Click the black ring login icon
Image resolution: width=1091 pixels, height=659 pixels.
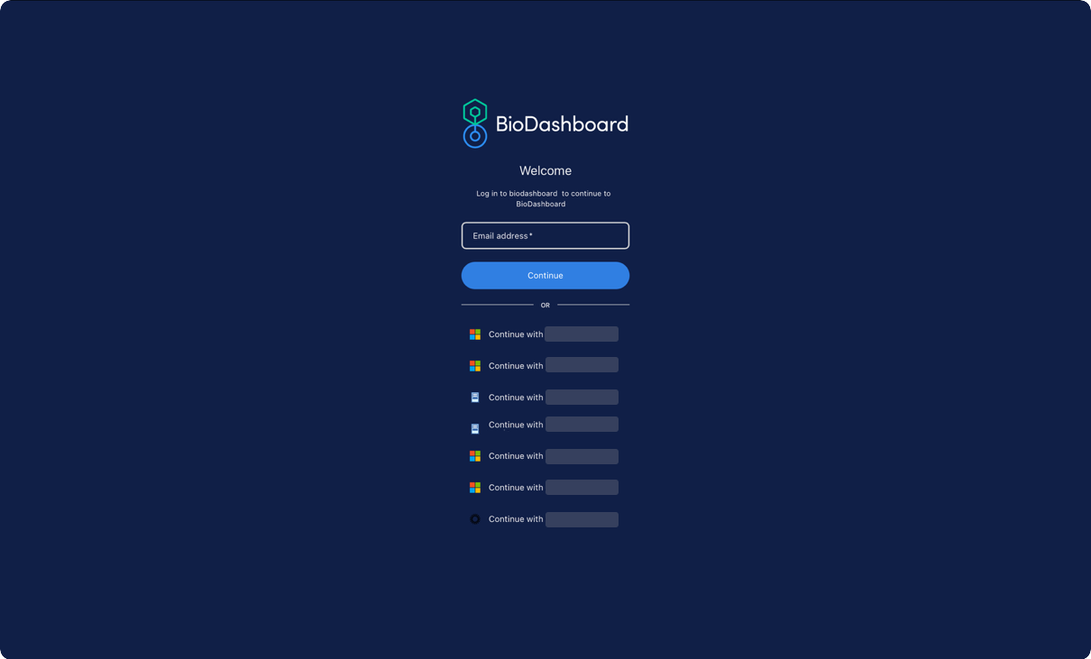pos(475,519)
